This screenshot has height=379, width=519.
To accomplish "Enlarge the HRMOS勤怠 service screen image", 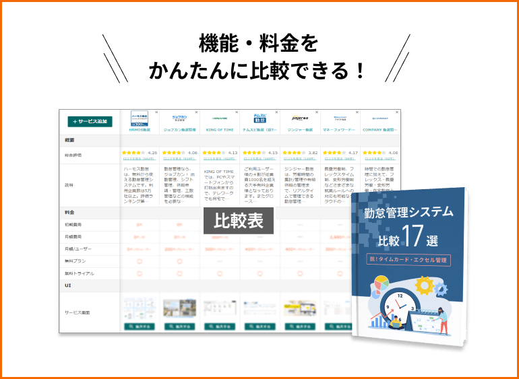I will [x=140, y=326].
